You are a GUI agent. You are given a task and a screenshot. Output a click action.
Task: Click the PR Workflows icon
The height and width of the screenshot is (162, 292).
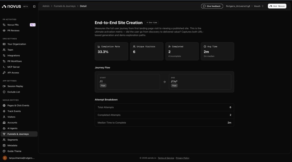click(x=4, y=61)
